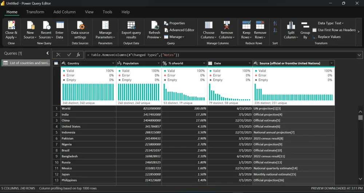Click the 17.00% cell
Viewport: 364px width, 193px height.
point(184,121)
